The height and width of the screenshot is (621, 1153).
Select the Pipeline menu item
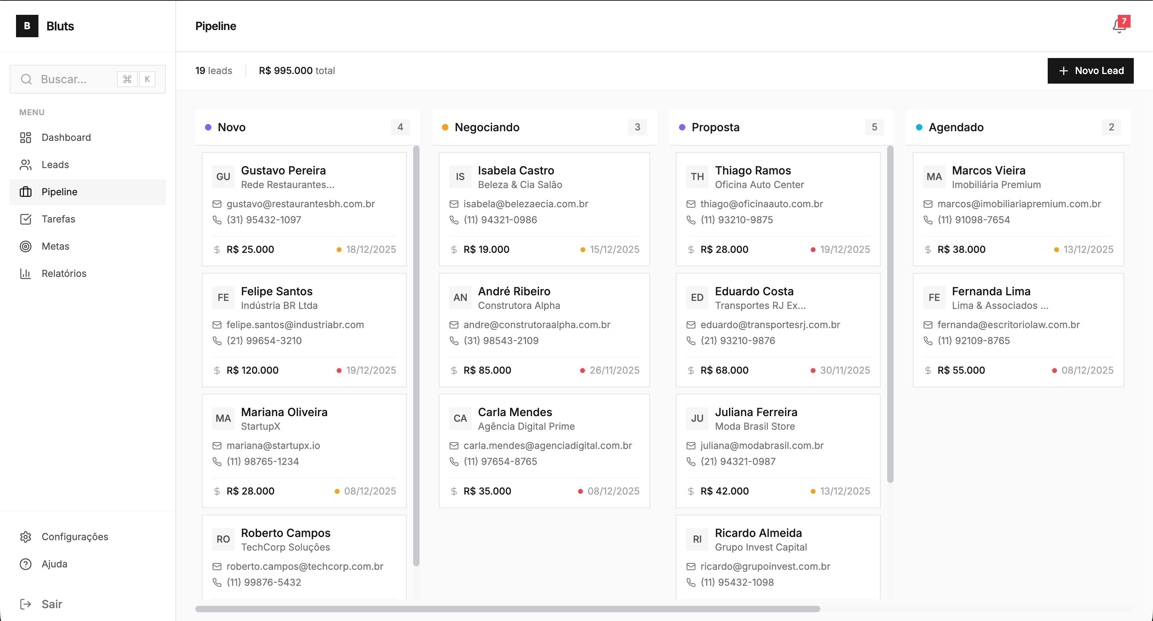pos(60,192)
